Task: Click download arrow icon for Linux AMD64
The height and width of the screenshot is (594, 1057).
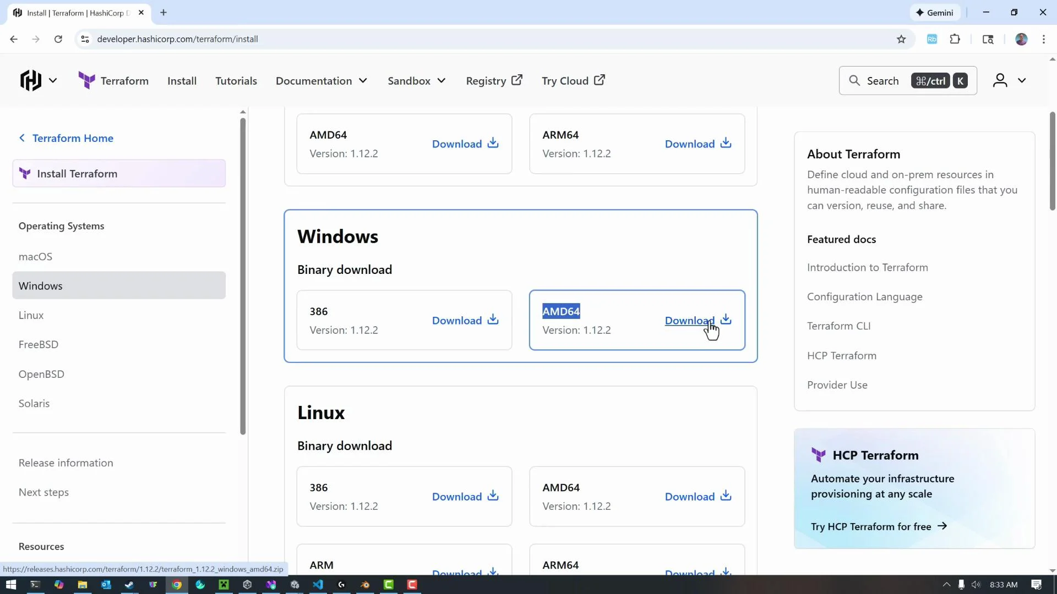Action: [726, 495]
